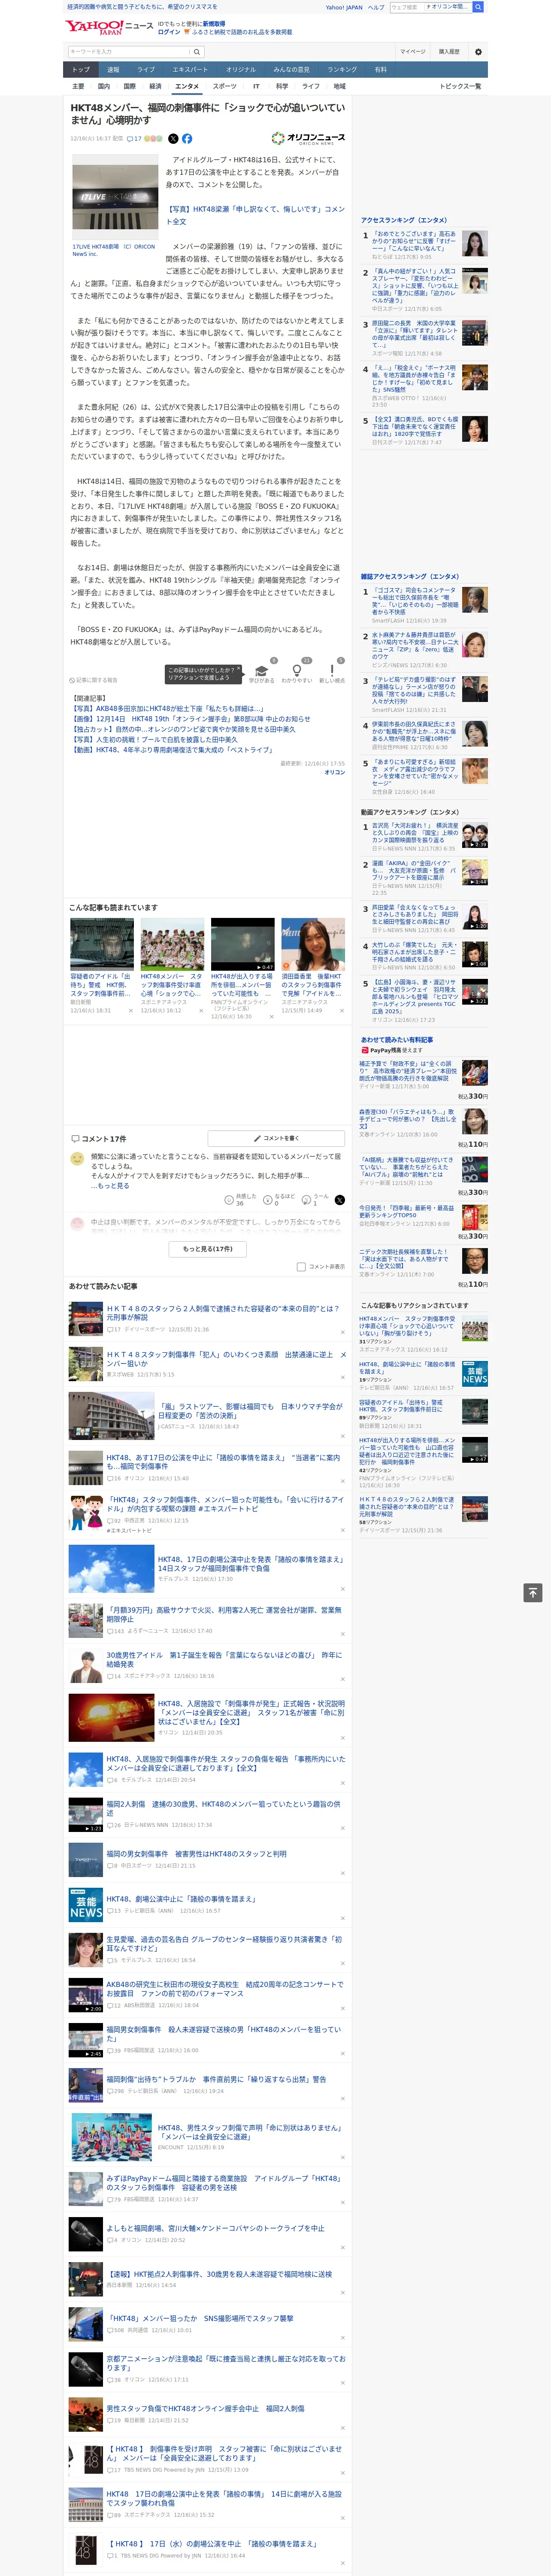
Task: Open the ランキング navigation tab
Action: click(342, 70)
